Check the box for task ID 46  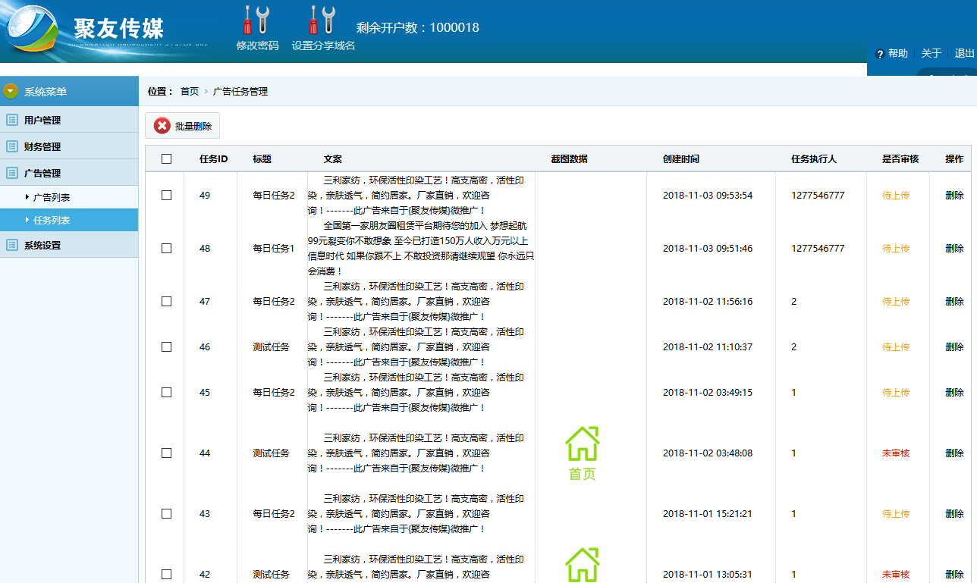click(167, 347)
